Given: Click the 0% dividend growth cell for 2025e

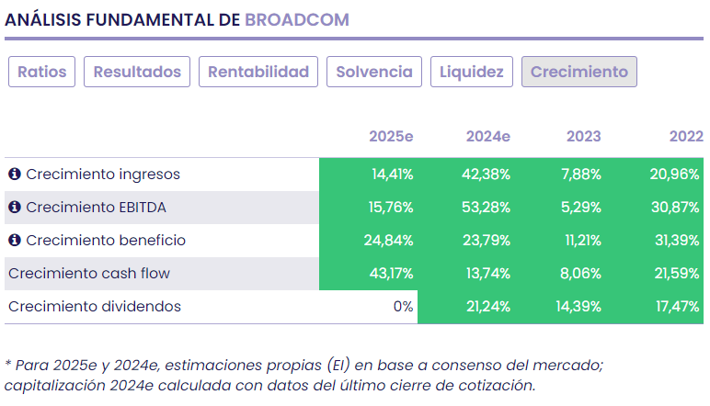Looking at the screenshot, I should pyautogui.click(x=403, y=307).
